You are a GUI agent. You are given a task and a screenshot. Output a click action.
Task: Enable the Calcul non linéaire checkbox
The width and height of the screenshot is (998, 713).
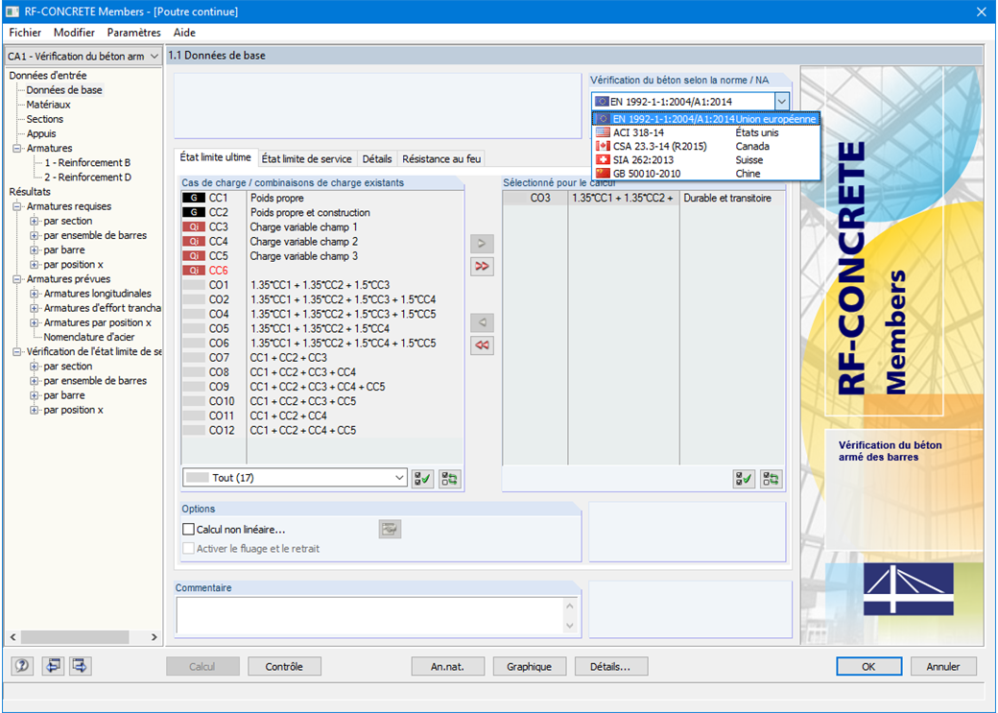pos(188,529)
